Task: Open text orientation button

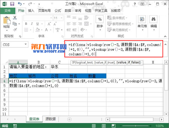Action: 82,30
